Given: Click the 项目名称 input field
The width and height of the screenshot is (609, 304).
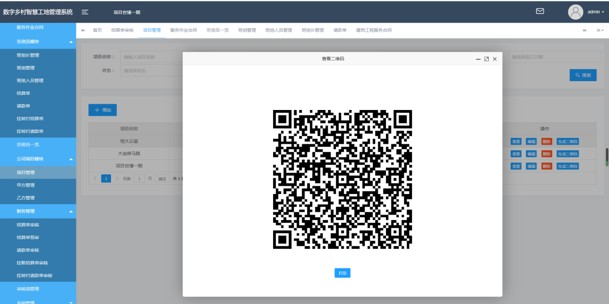Looking at the screenshot, I should point(151,57).
